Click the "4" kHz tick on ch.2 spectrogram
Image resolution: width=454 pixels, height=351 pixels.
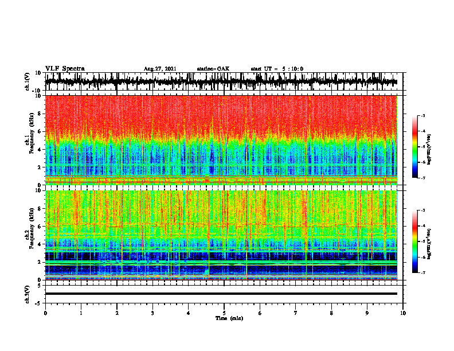click(40, 244)
